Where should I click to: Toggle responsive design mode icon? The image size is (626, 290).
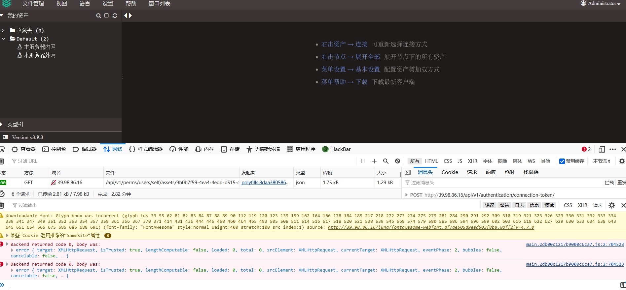coord(602,149)
